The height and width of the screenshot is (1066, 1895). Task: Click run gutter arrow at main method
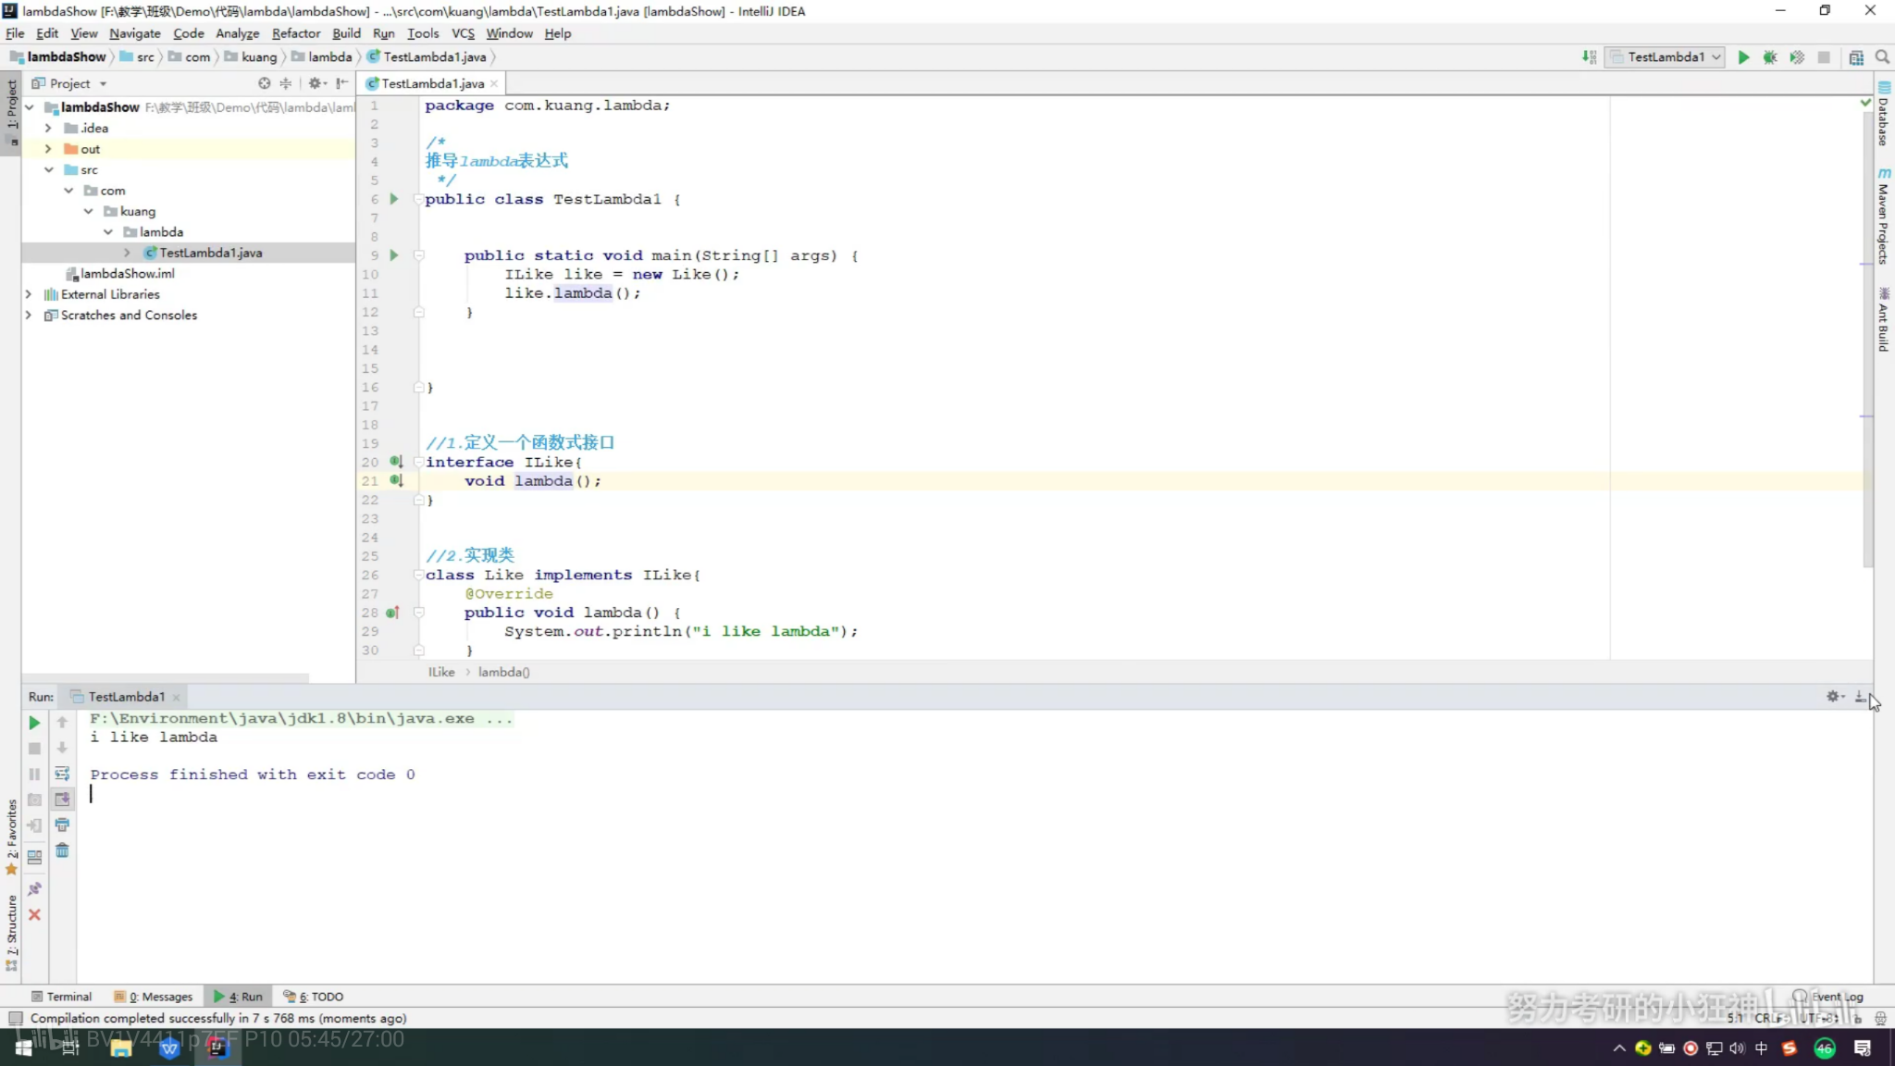pos(394,255)
